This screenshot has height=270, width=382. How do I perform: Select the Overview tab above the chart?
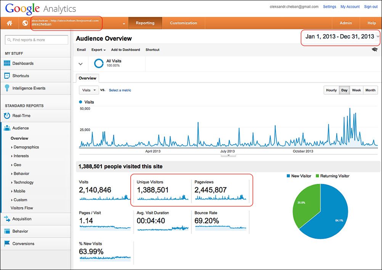[87, 78]
